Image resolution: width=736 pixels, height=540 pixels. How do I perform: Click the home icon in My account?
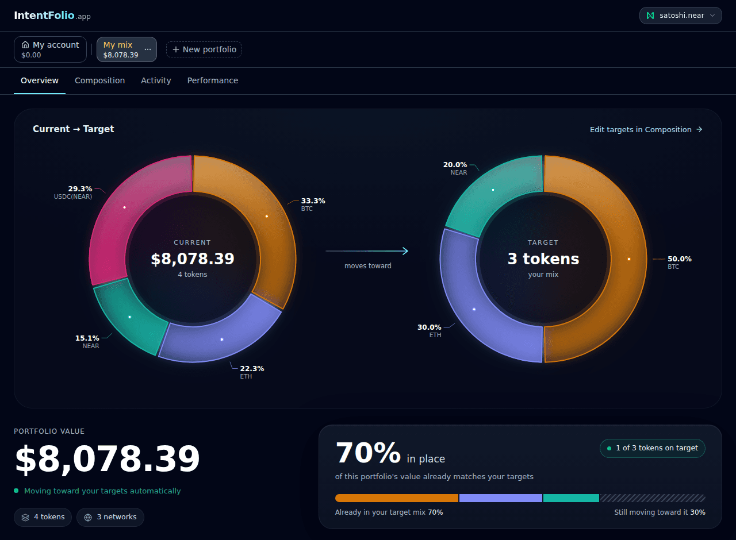coord(25,45)
